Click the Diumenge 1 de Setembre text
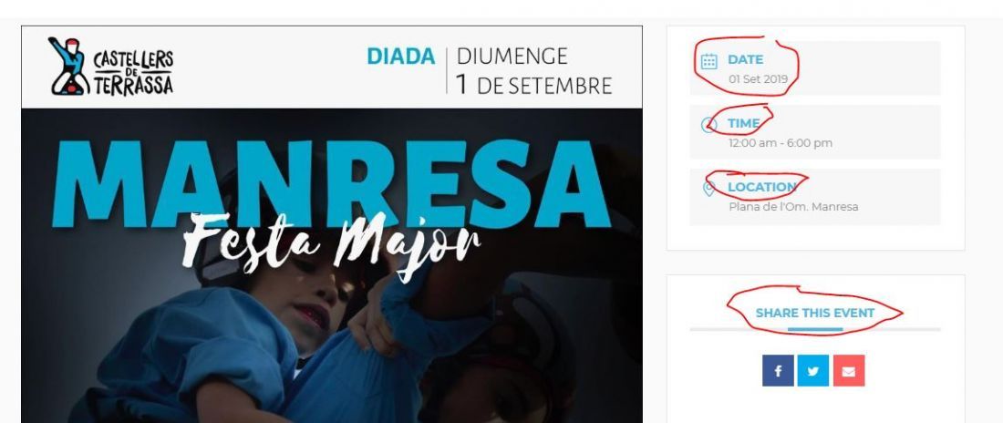The height and width of the screenshot is (423, 1003). point(534,70)
